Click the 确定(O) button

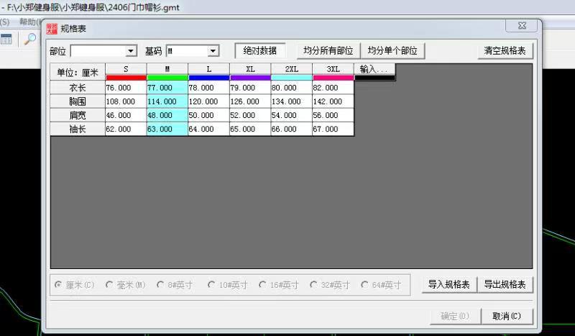[x=455, y=316]
